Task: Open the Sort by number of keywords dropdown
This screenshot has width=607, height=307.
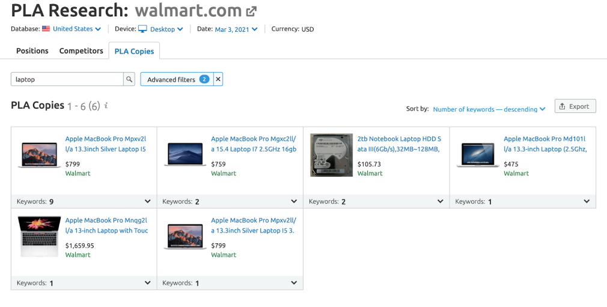Action: 489,109
